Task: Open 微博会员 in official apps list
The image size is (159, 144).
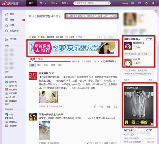Action: [x=11, y=101]
